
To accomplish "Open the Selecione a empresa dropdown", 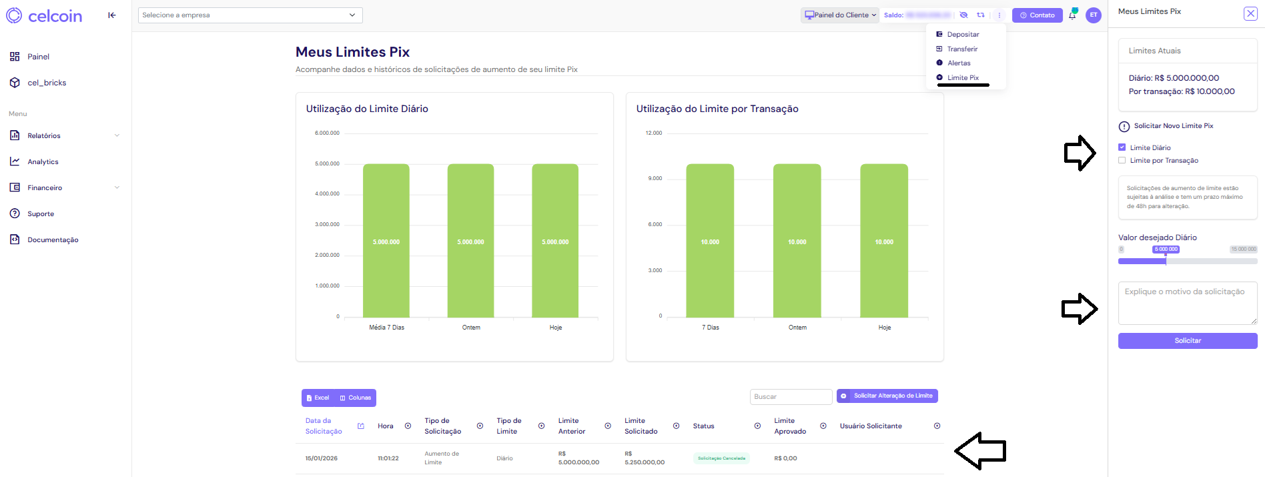I will pos(250,15).
